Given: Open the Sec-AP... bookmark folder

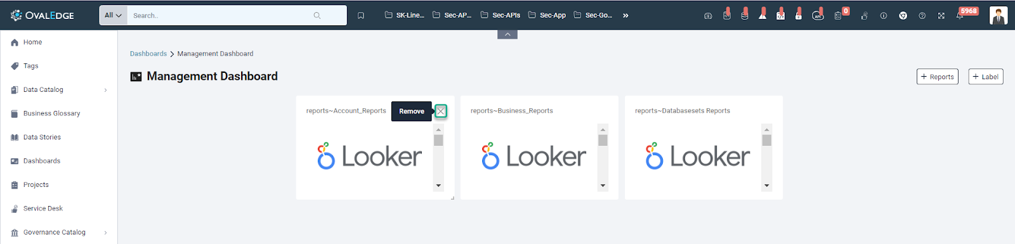Looking at the screenshot, I should point(452,15).
